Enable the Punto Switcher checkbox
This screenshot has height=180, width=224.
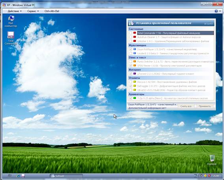(130, 62)
